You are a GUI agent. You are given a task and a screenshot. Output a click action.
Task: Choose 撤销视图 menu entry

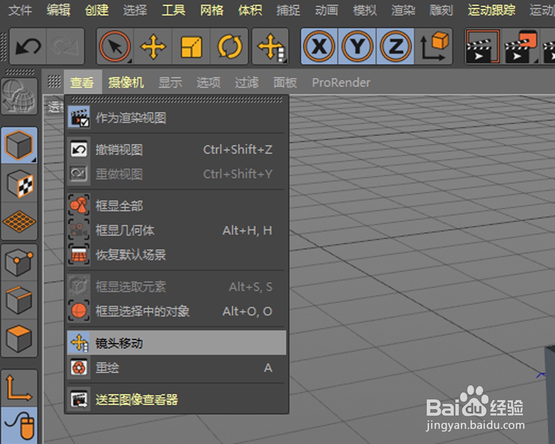(x=177, y=150)
